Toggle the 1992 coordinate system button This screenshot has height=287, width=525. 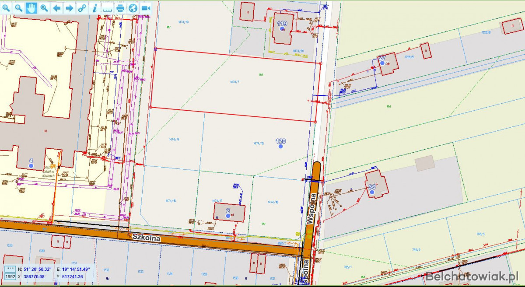[10, 276]
